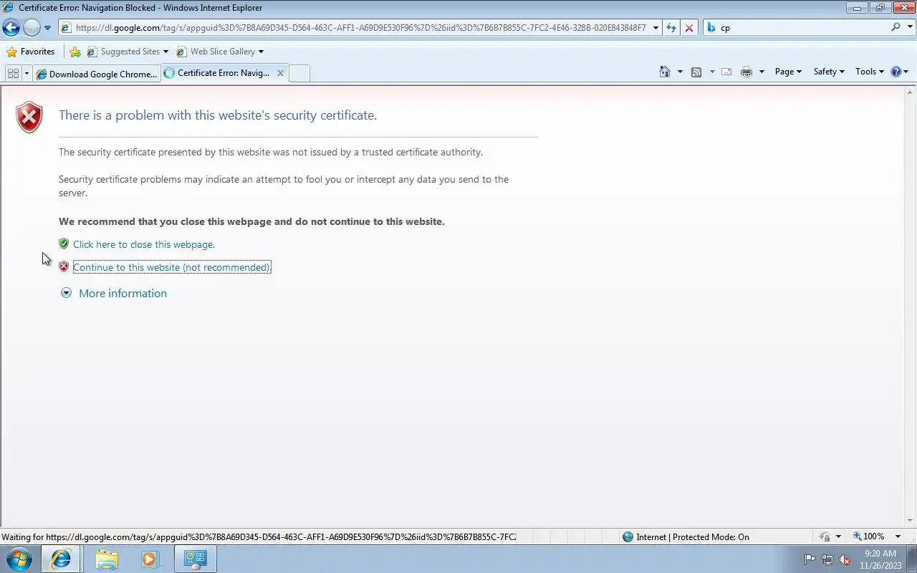Click the Print icon
Image resolution: width=917 pixels, height=573 pixels.
coord(746,72)
